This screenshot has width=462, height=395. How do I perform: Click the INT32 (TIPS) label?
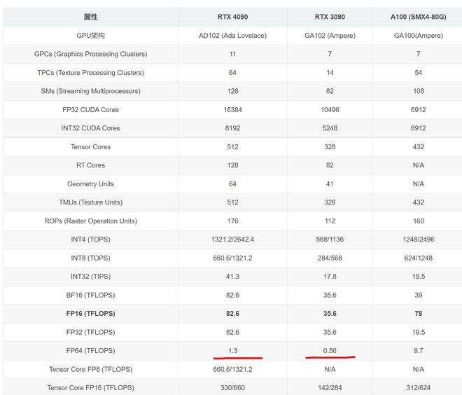coord(90,277)
